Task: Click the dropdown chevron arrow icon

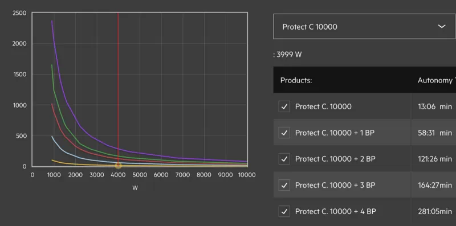Action: click(442, 26)
